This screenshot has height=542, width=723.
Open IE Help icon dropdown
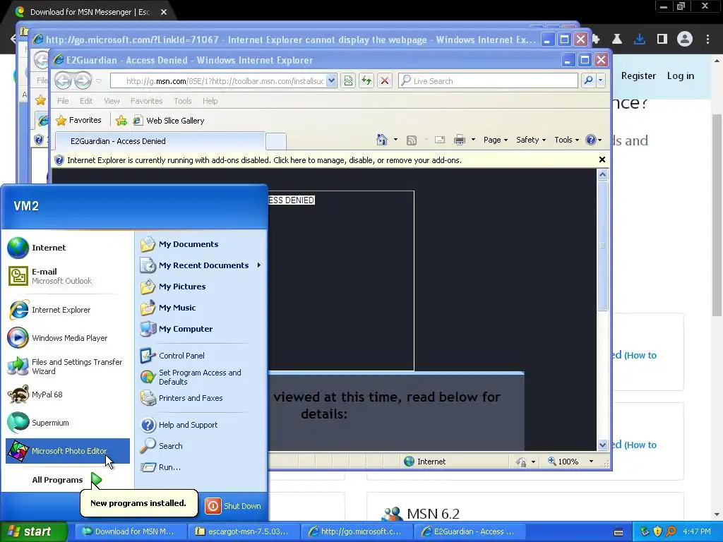[593, 140]
